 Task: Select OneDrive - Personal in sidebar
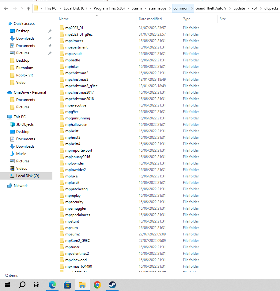coord(30,92)
